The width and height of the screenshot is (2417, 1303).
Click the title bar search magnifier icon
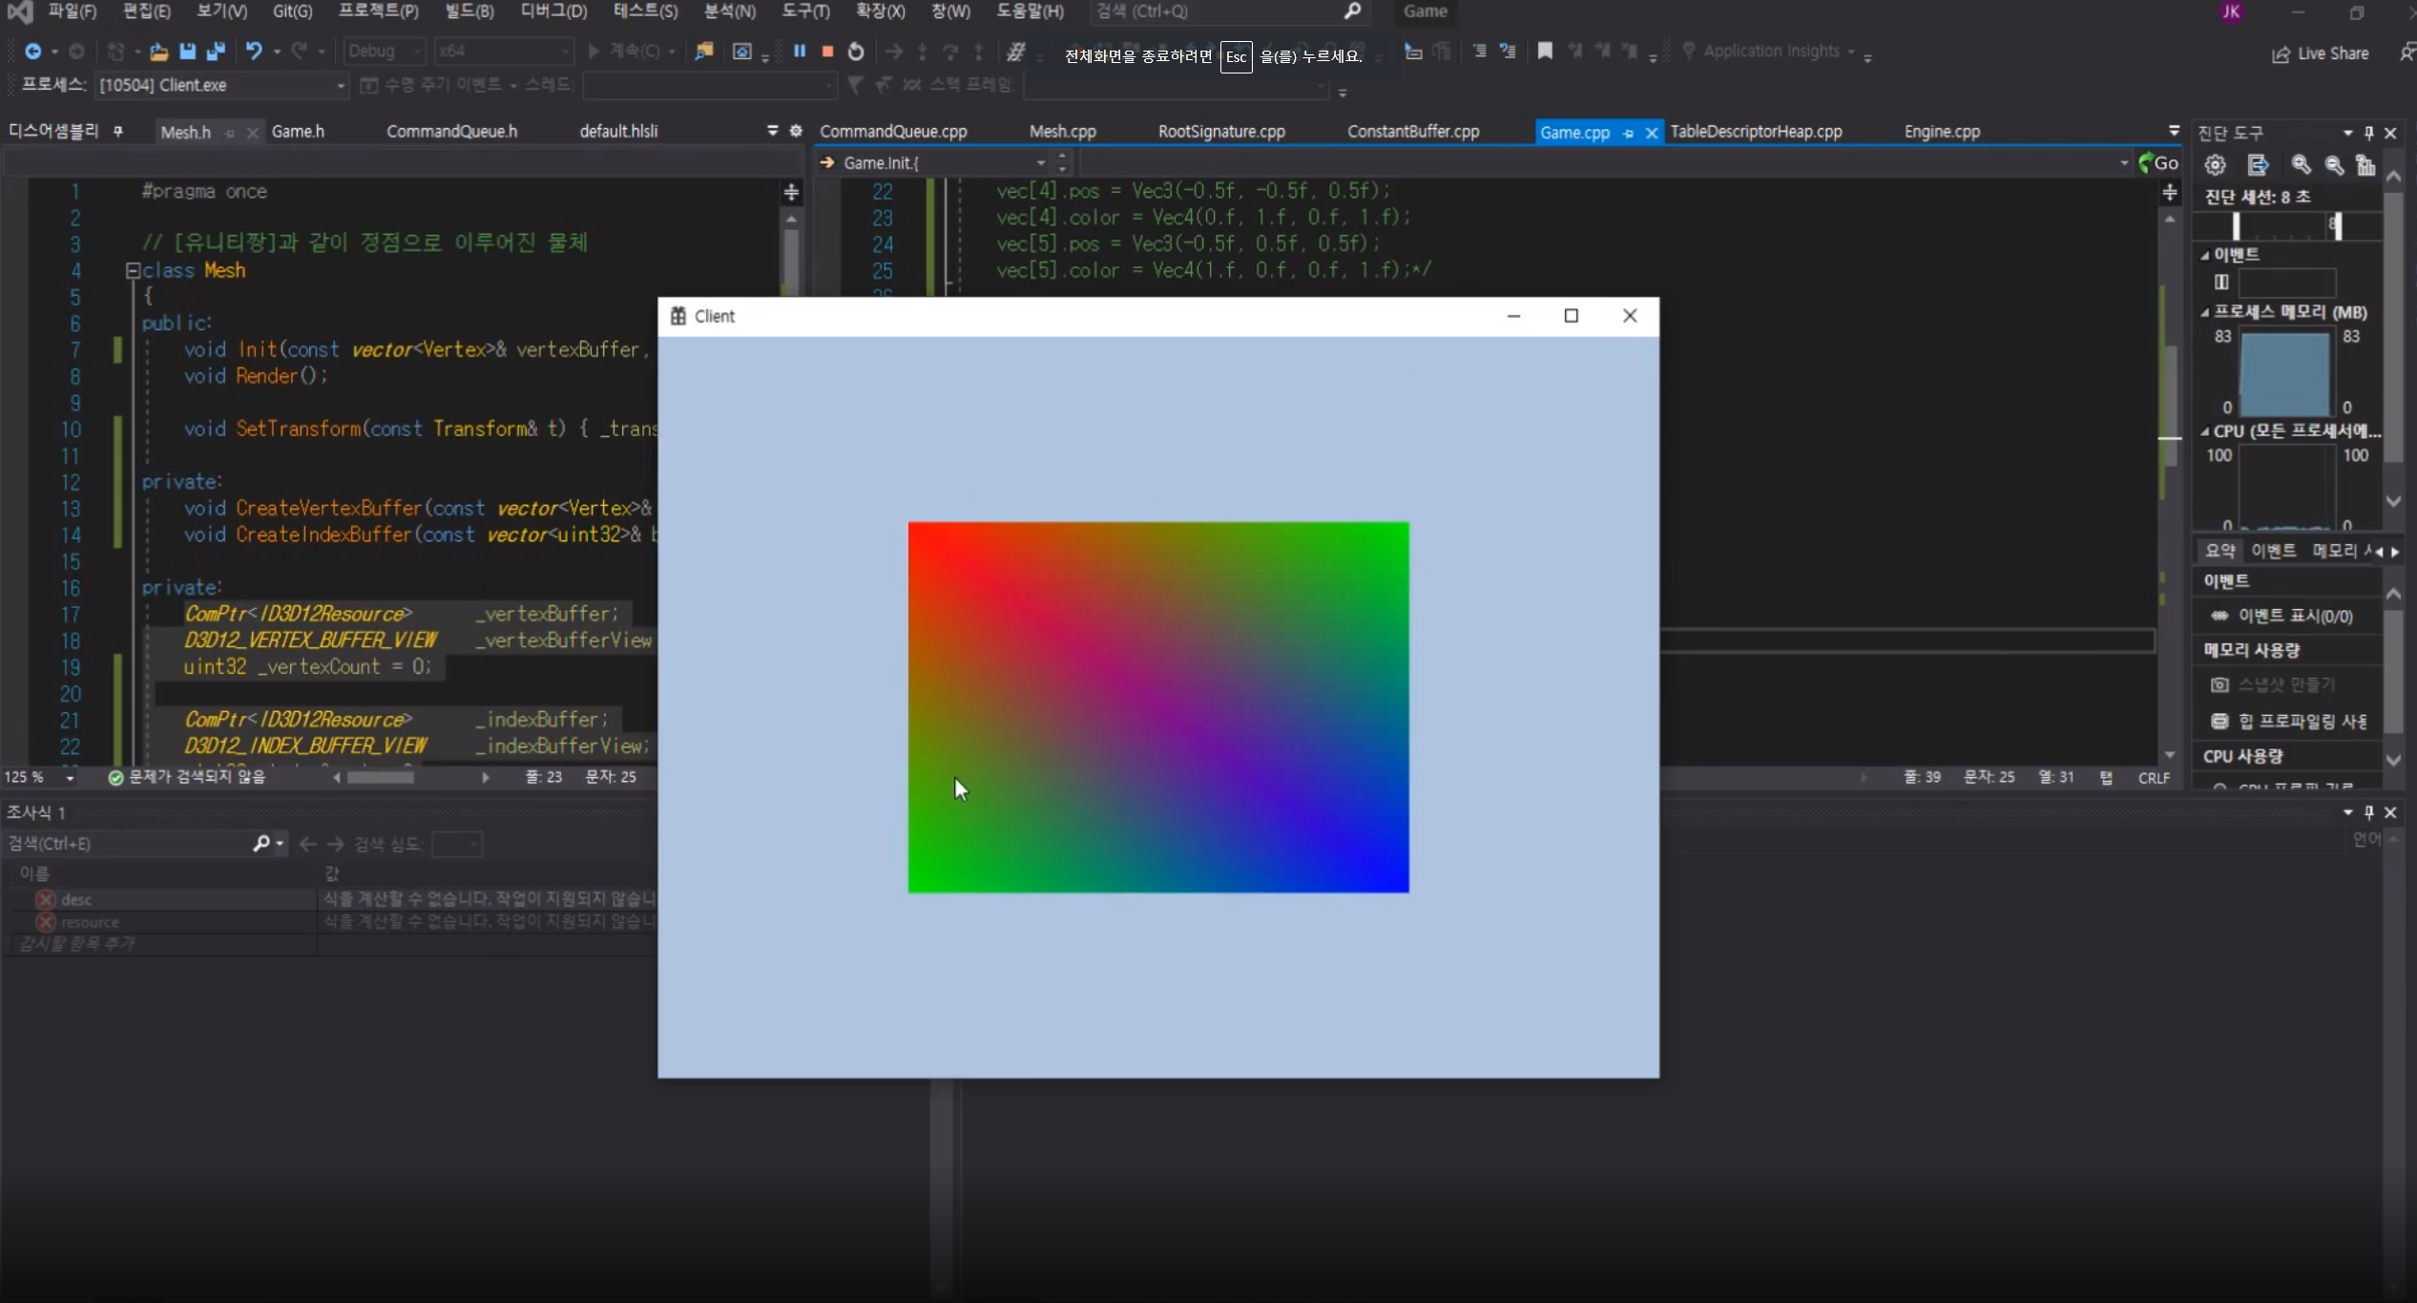1352,11
